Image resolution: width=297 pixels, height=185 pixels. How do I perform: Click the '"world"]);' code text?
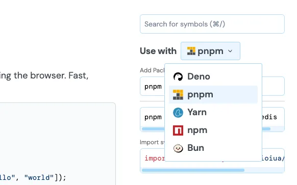pyautogui.click(x=45, y=178)
